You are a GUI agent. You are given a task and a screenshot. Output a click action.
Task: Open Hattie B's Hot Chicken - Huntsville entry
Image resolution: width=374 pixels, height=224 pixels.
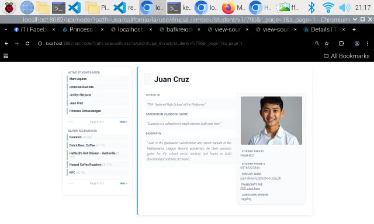[98, 155]
